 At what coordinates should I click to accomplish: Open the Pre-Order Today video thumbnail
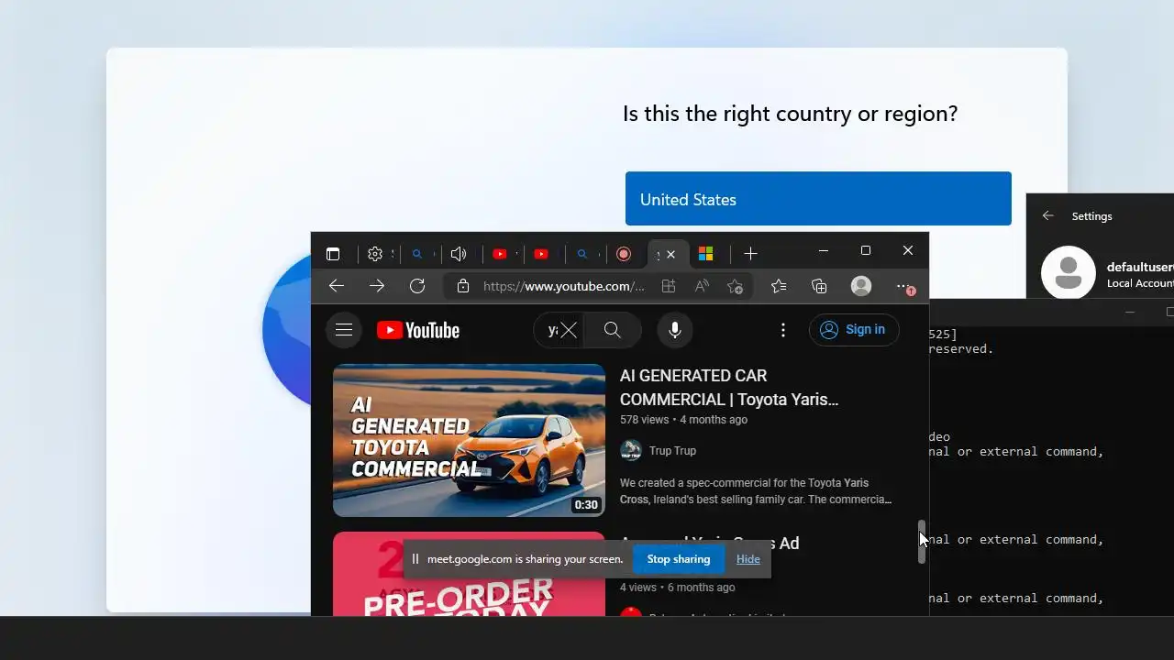(469, 574)
